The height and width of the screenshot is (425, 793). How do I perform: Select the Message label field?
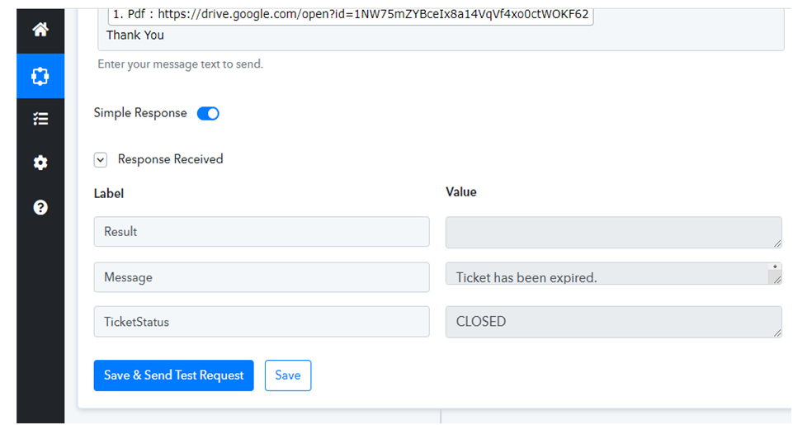click(x=262, y=277)
